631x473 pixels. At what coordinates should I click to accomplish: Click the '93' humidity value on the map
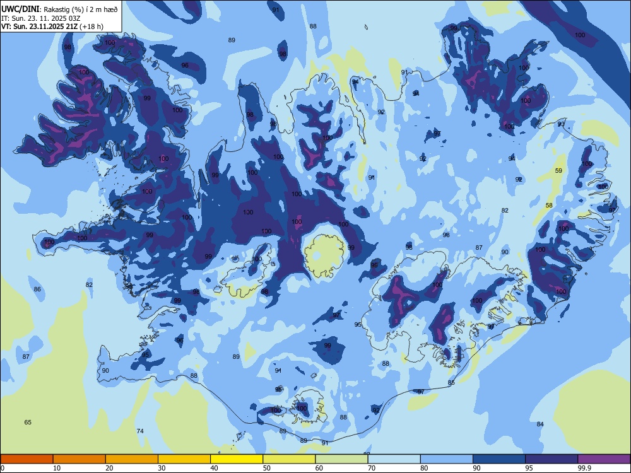coord(561,124)
